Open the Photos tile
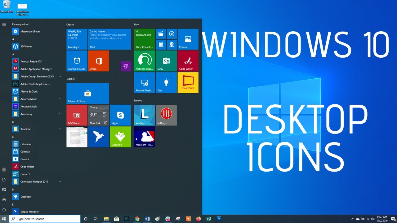Viewport: 397px width, 223px height. [188, 39]
